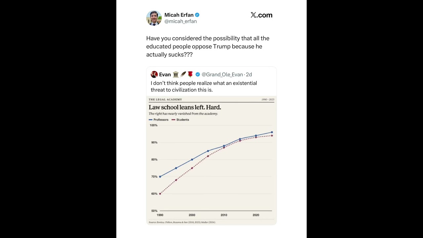Open the law school chart image
Screen dimensions: 423x238
point(211,160)
